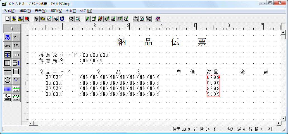Click the save folder down-arrow icon

point(20,19)
